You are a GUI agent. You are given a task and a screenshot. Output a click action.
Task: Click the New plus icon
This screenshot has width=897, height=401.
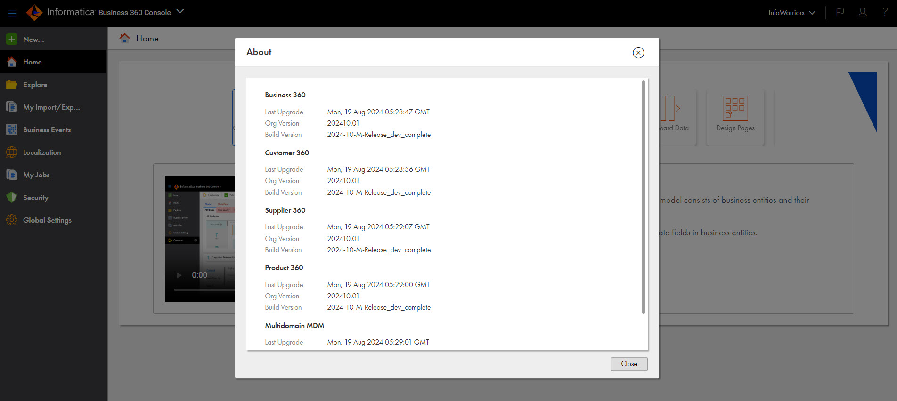click(x=12, y=39)
